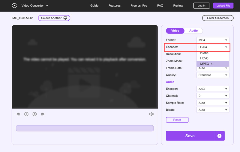The height and width of the screenshot is (152, 240).
Task: Click the monitor icon in Select Another
Action: tap(66, 18)
